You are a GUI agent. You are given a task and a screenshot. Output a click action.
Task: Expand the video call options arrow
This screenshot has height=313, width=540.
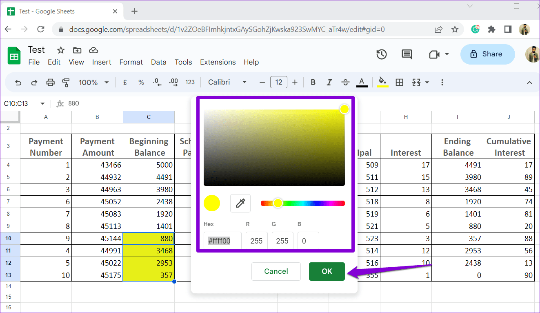[447, 54]
